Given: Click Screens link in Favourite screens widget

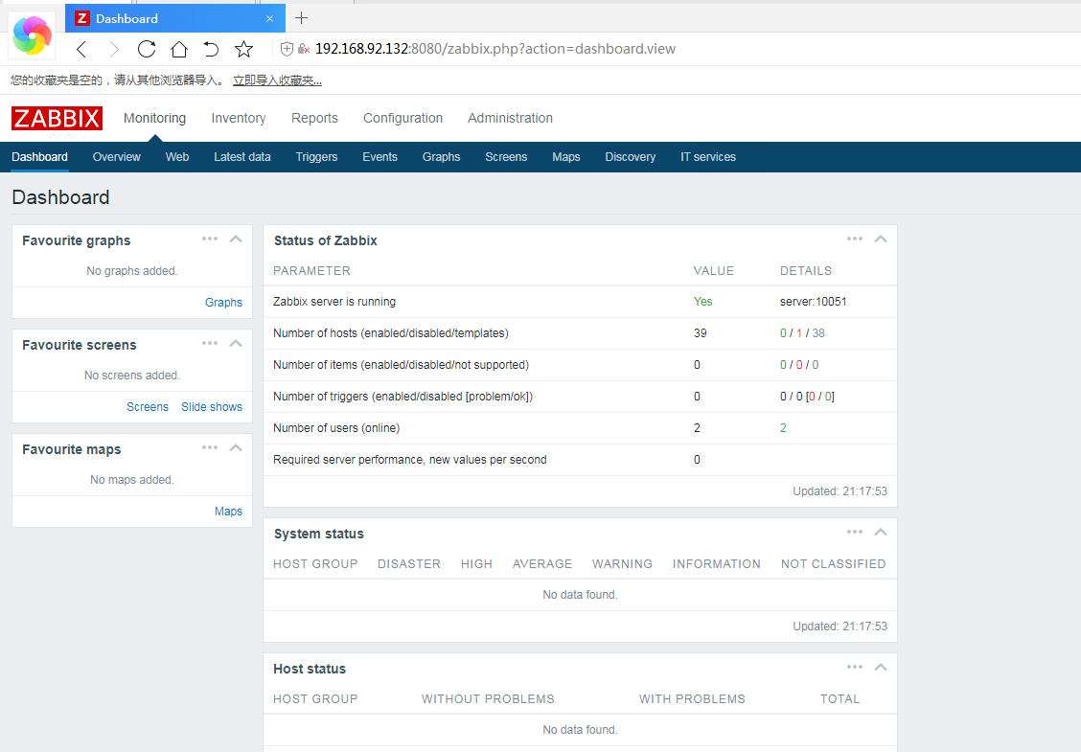Looking at the screenshot, I should pos(148,407).
